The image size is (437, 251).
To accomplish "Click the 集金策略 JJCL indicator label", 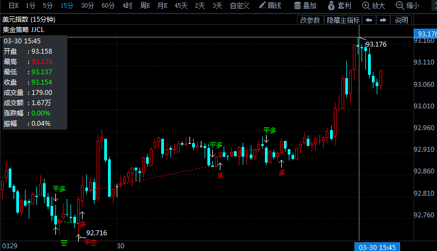I will (x=23, y=30).
